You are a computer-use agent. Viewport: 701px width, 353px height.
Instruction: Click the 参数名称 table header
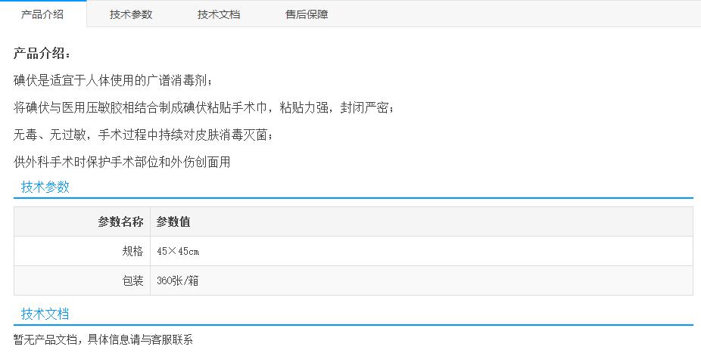(x=120, y=221)
